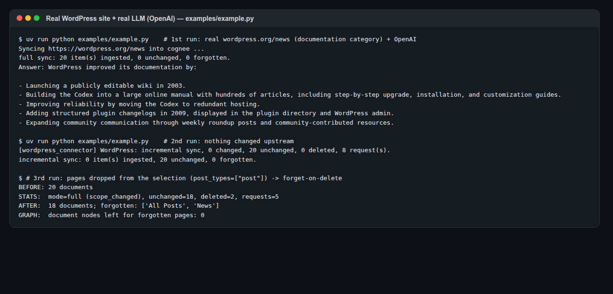
Task: Click 'Improving reliability by moving the Codex' bullet
Action: [139, 104]
